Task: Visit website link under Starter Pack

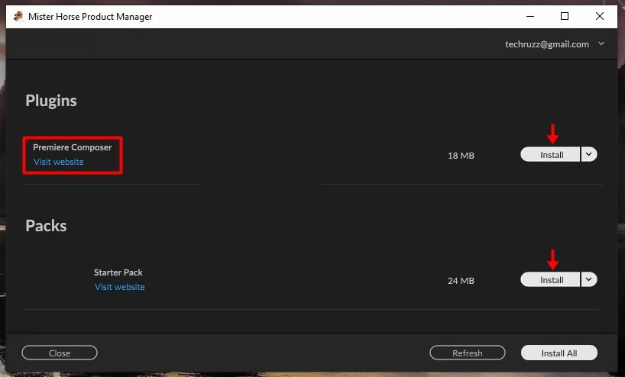Action: tap(120, 287)
